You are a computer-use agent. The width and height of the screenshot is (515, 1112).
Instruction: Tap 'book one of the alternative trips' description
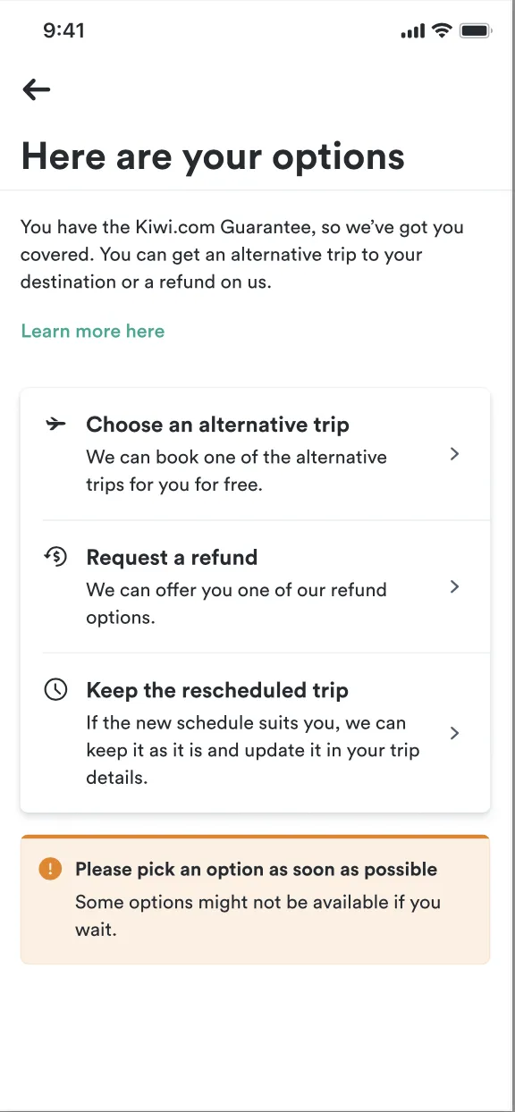click(236, 471)
